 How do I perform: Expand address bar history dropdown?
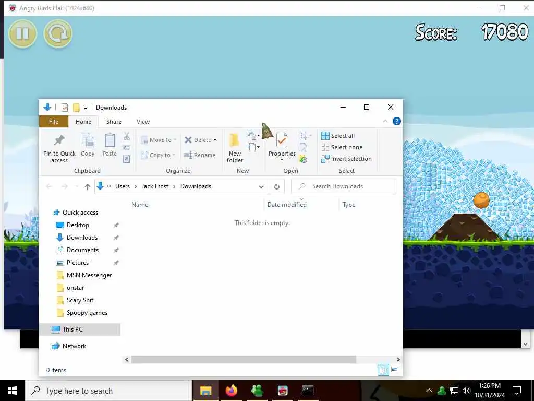(x=261, y=186)
